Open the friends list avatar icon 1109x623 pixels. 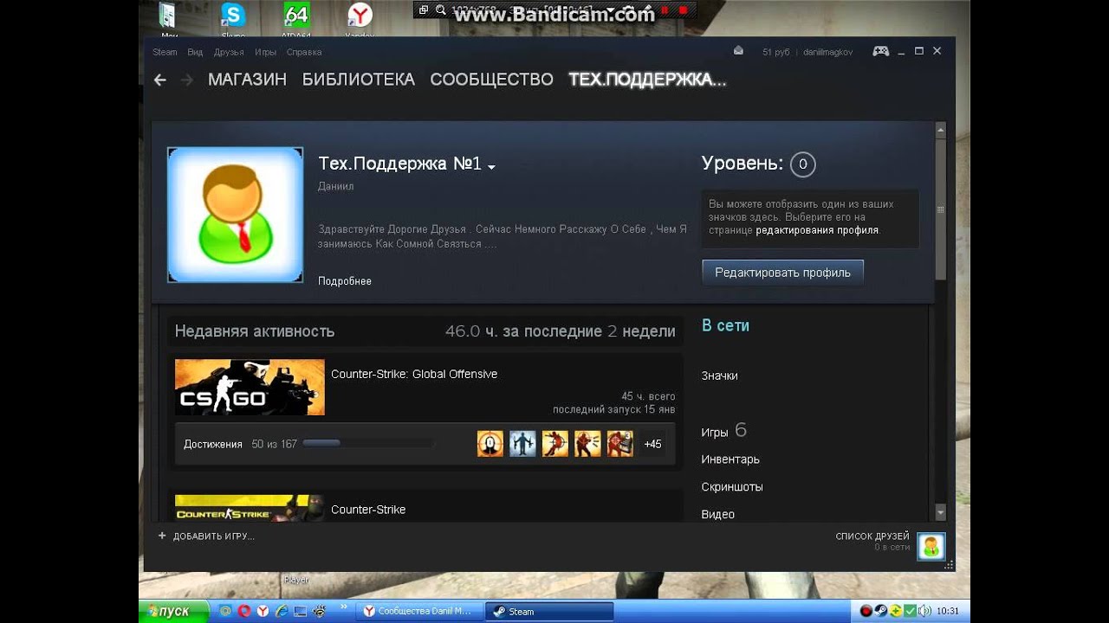[931, 546]
